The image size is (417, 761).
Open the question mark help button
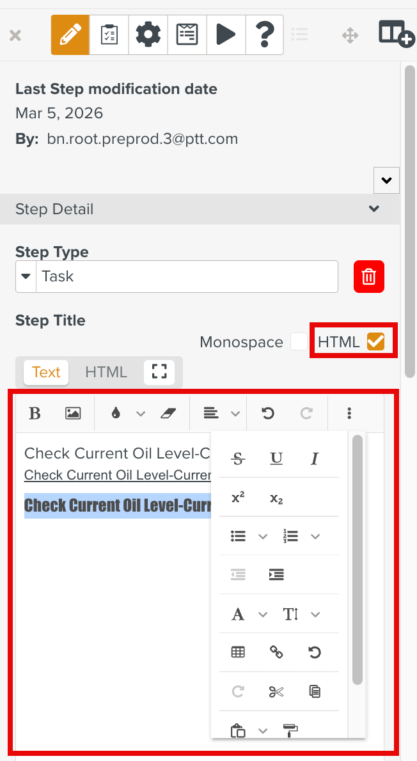click(x=264, y=34)
